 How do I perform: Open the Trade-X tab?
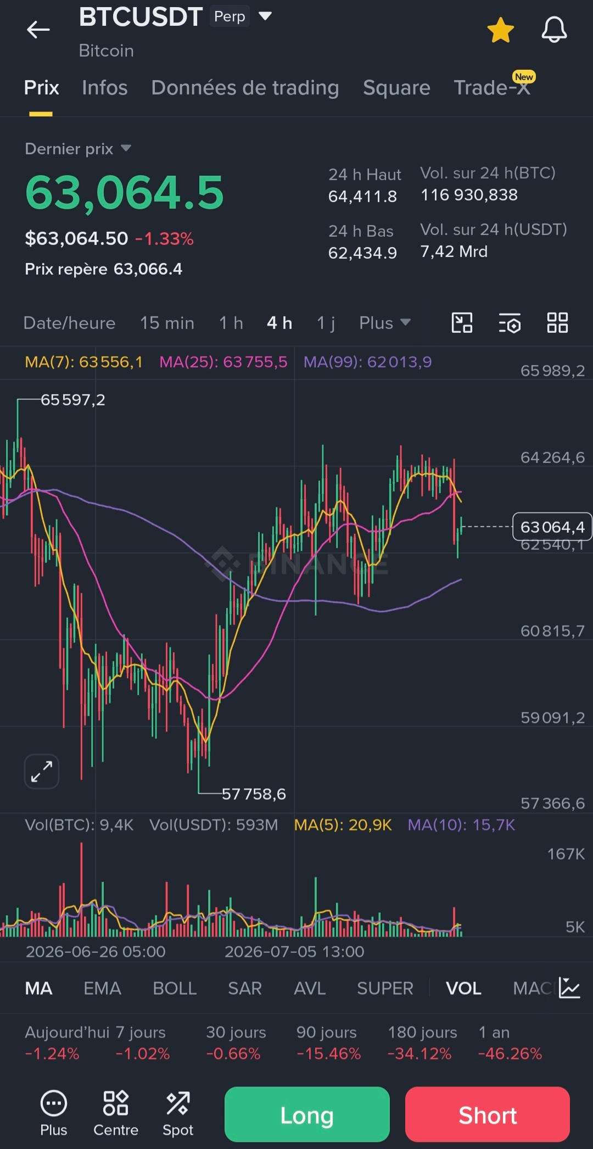click(493, 88)
